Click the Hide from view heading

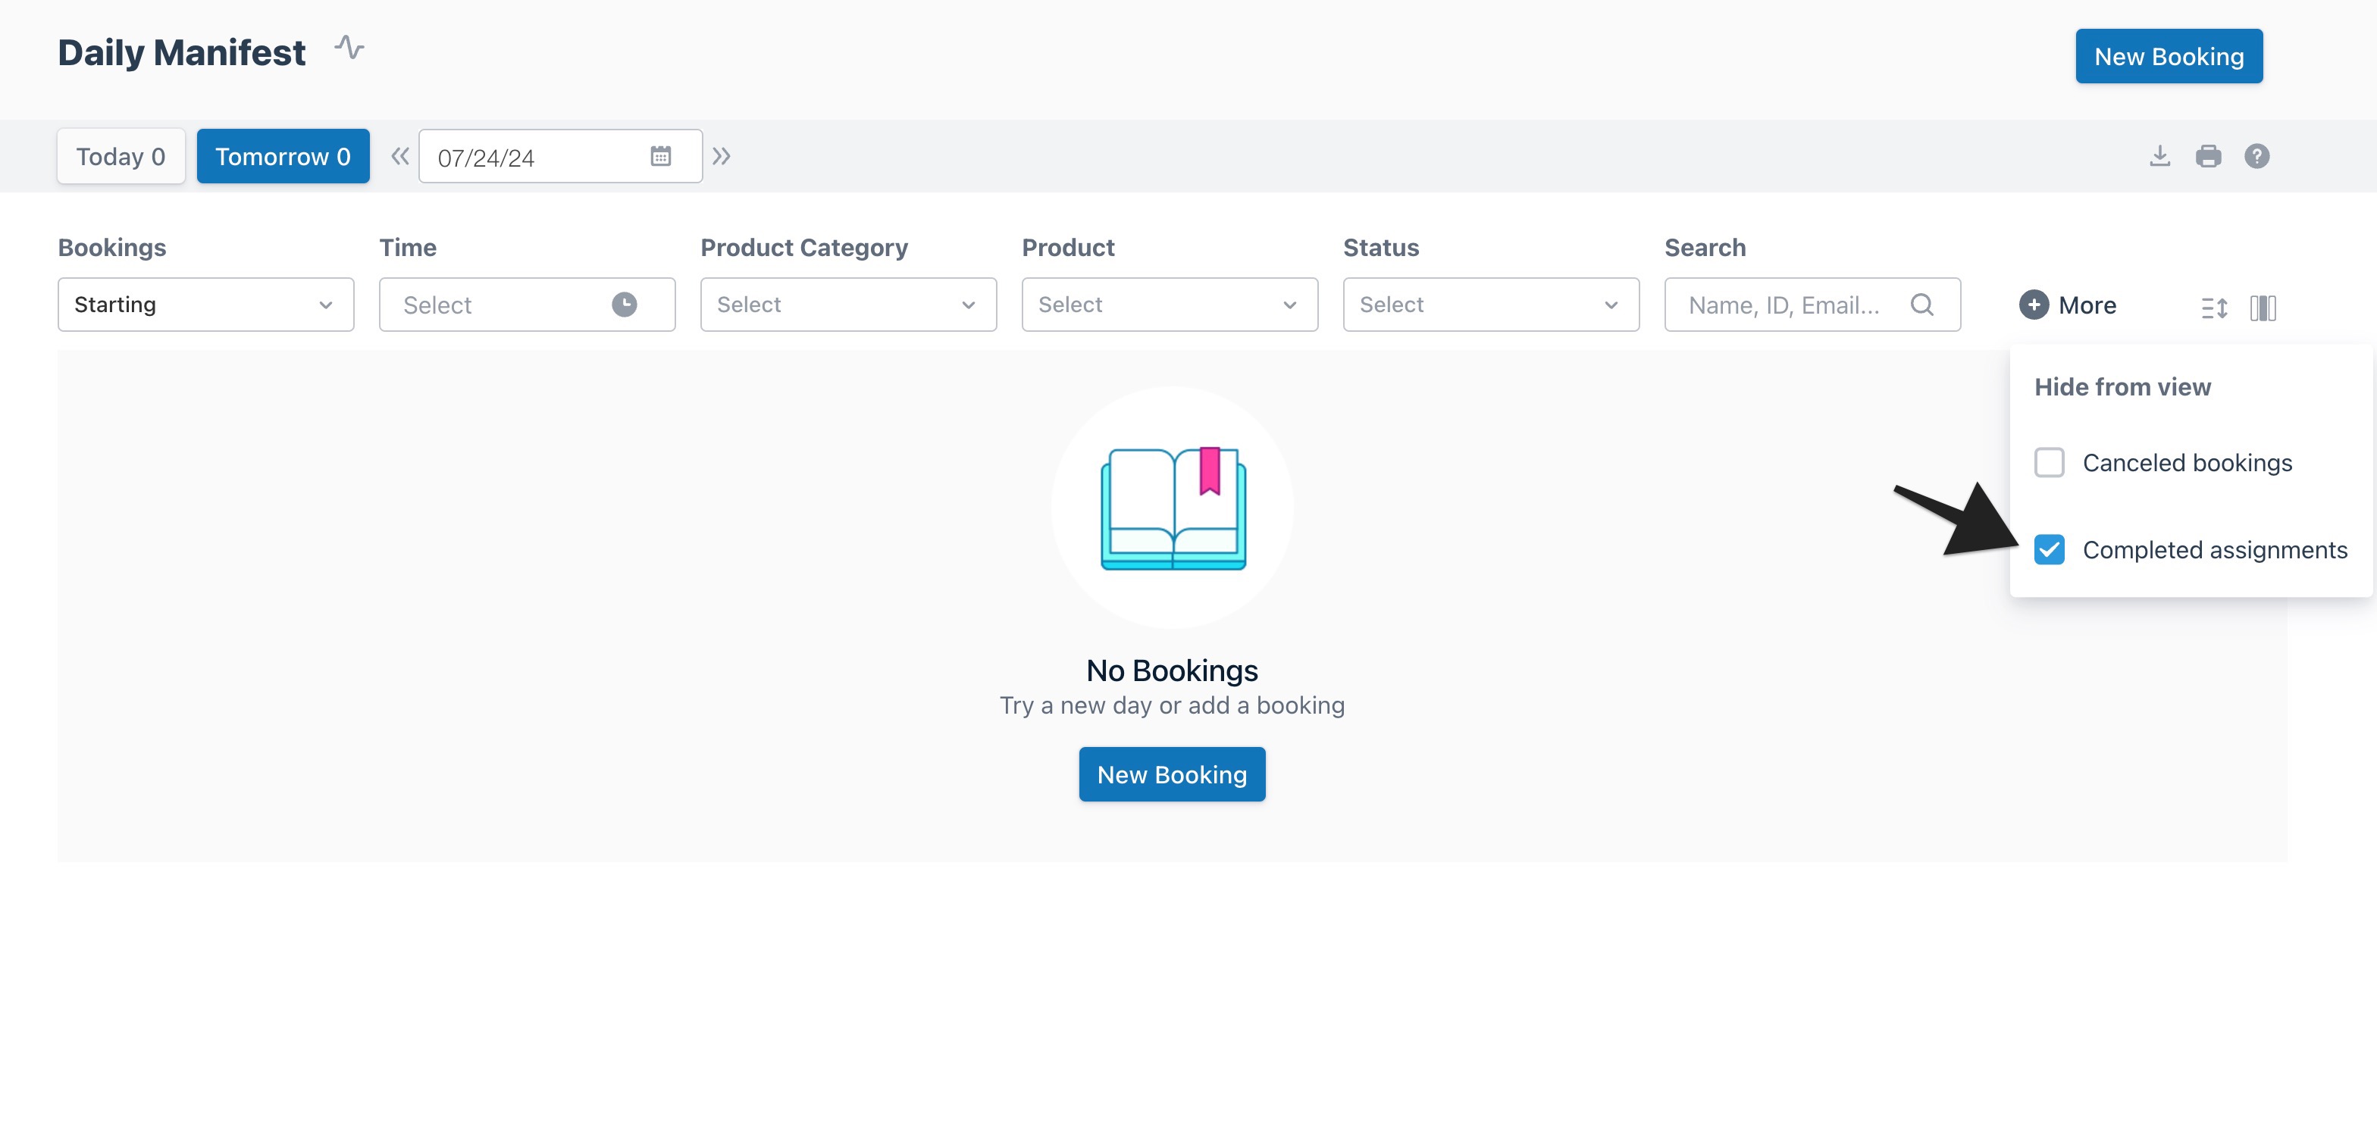click(2122, 386)
